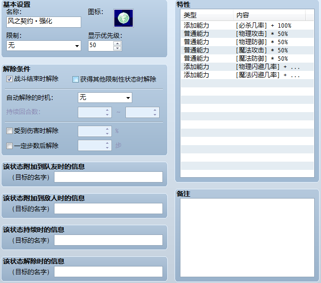Click the 该状态附加到队友时的信息 text field

[x=108, y=177]
